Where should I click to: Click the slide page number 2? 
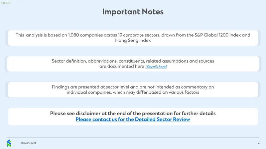pos(259,143)
